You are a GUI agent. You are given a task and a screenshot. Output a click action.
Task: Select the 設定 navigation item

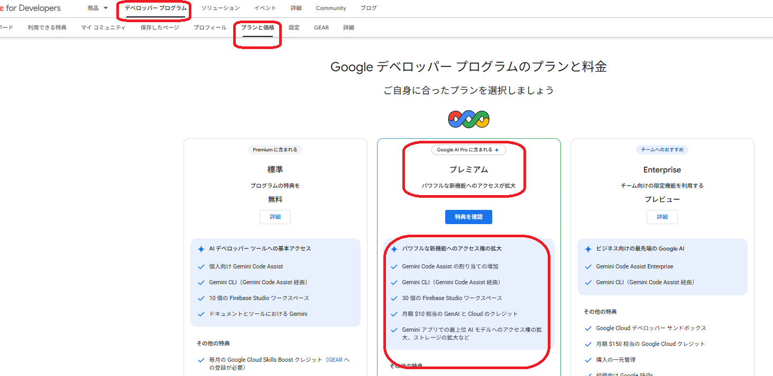coord(294,27)
